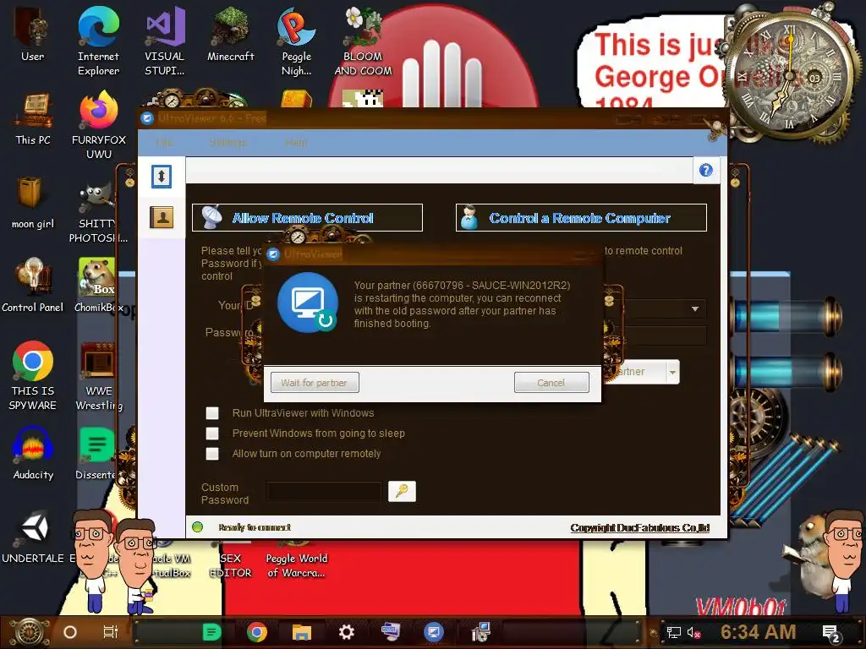Image resolution: width=866 pixels, height=649 pixels.
Task: Launch the THIS IS SPYWARE Chrome shortcut
Action: [x=33, y=376]
